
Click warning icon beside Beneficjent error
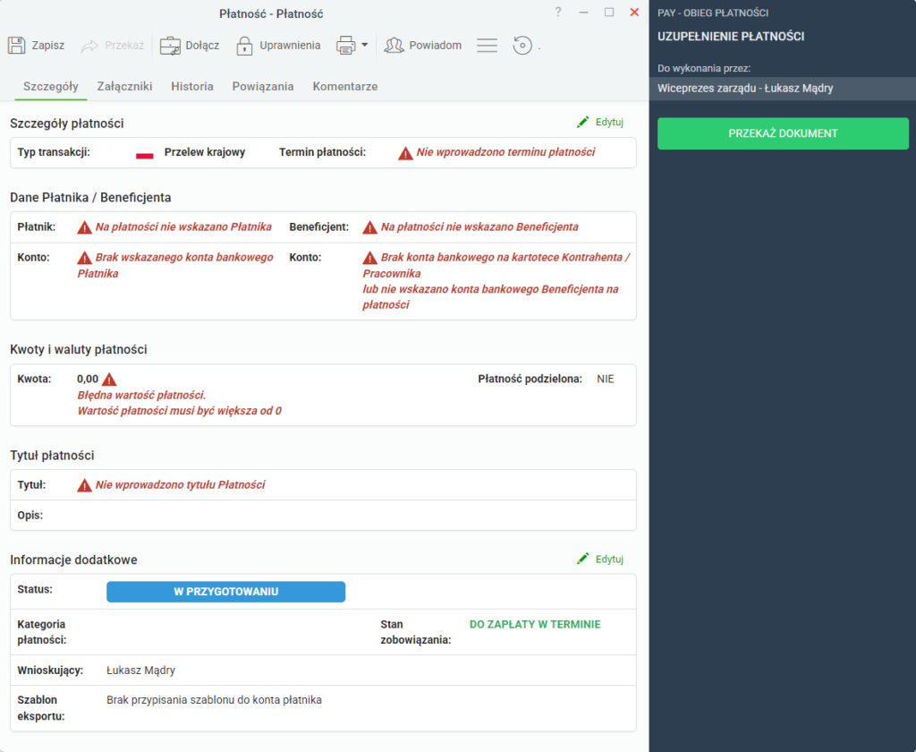(369, 227)
